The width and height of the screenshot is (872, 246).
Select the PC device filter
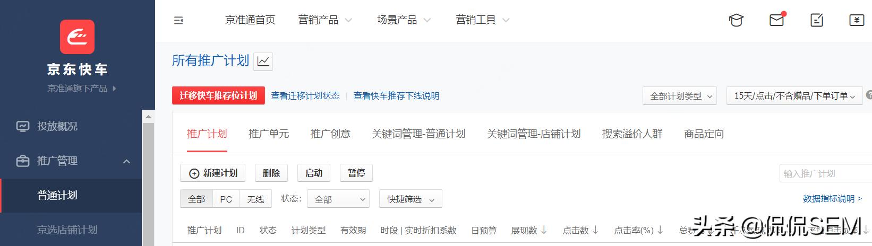226,199
